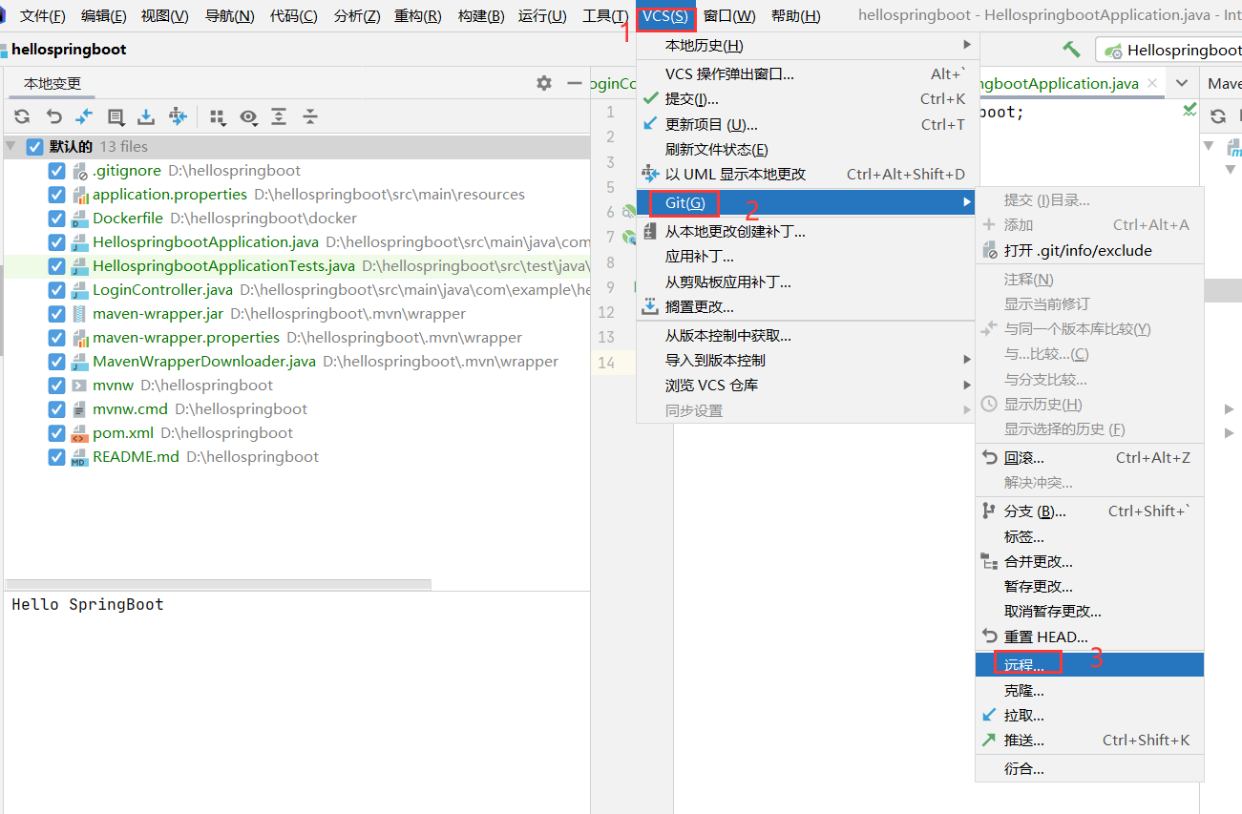
Task: Click the changelists icon in changes toolbar
Action: [x=116, y=116]
